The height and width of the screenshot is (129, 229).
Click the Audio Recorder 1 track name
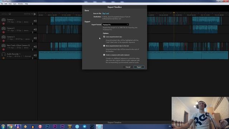point(14,54)
